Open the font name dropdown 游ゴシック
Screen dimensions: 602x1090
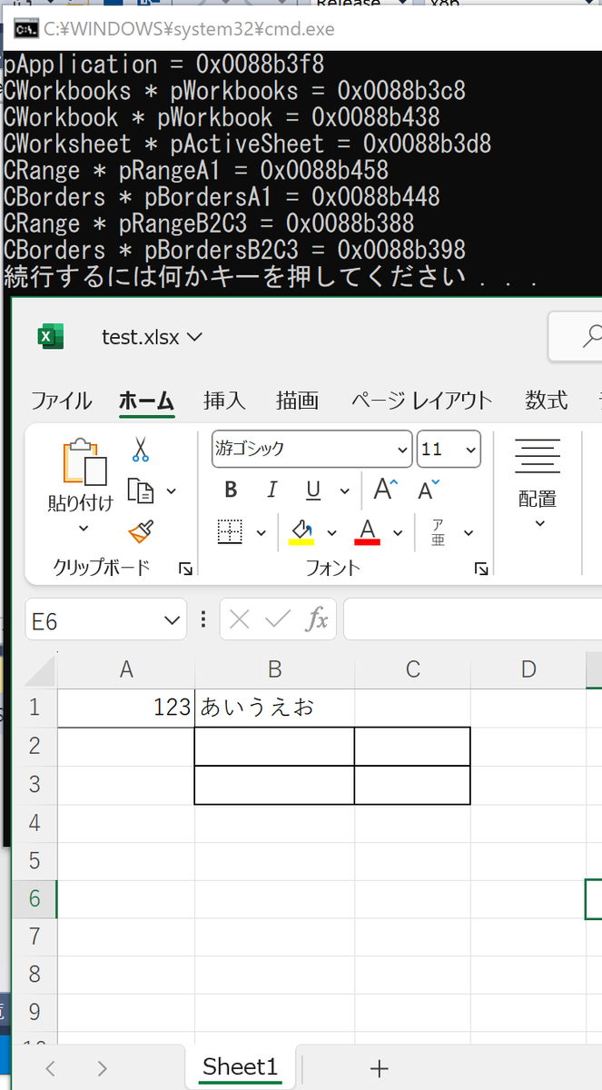tap(403, 450)
